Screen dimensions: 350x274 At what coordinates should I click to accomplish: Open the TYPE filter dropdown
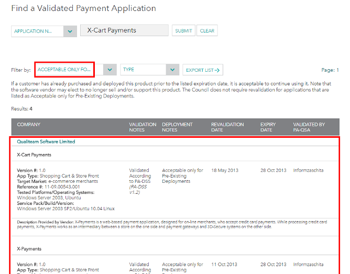click(x=150, y=70)
